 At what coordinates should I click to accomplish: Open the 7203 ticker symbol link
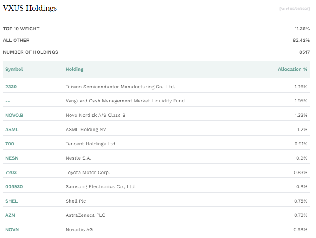click(x=11, y=173)
